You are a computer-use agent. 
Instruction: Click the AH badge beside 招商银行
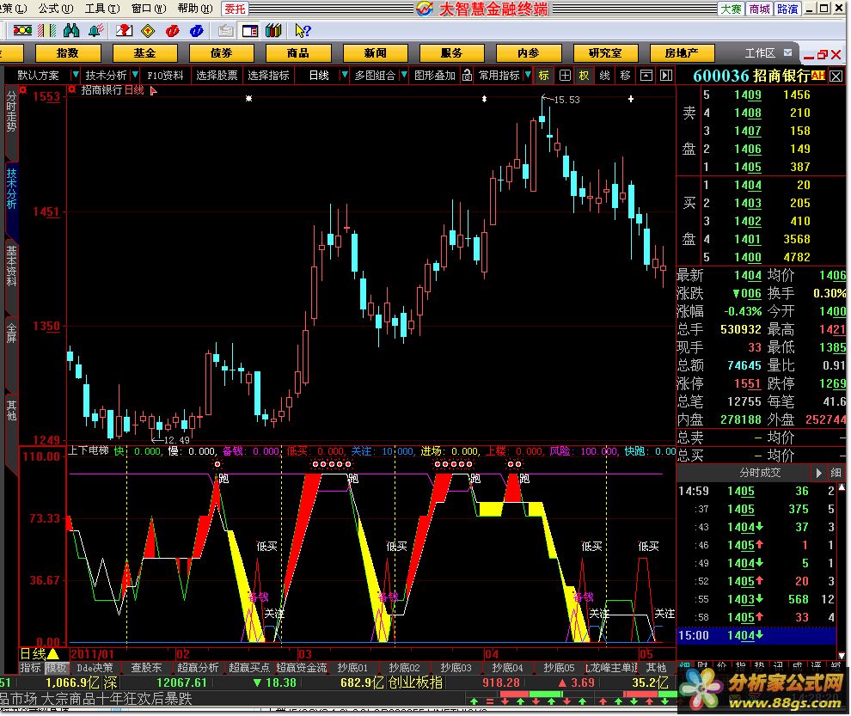click(818, 76)
